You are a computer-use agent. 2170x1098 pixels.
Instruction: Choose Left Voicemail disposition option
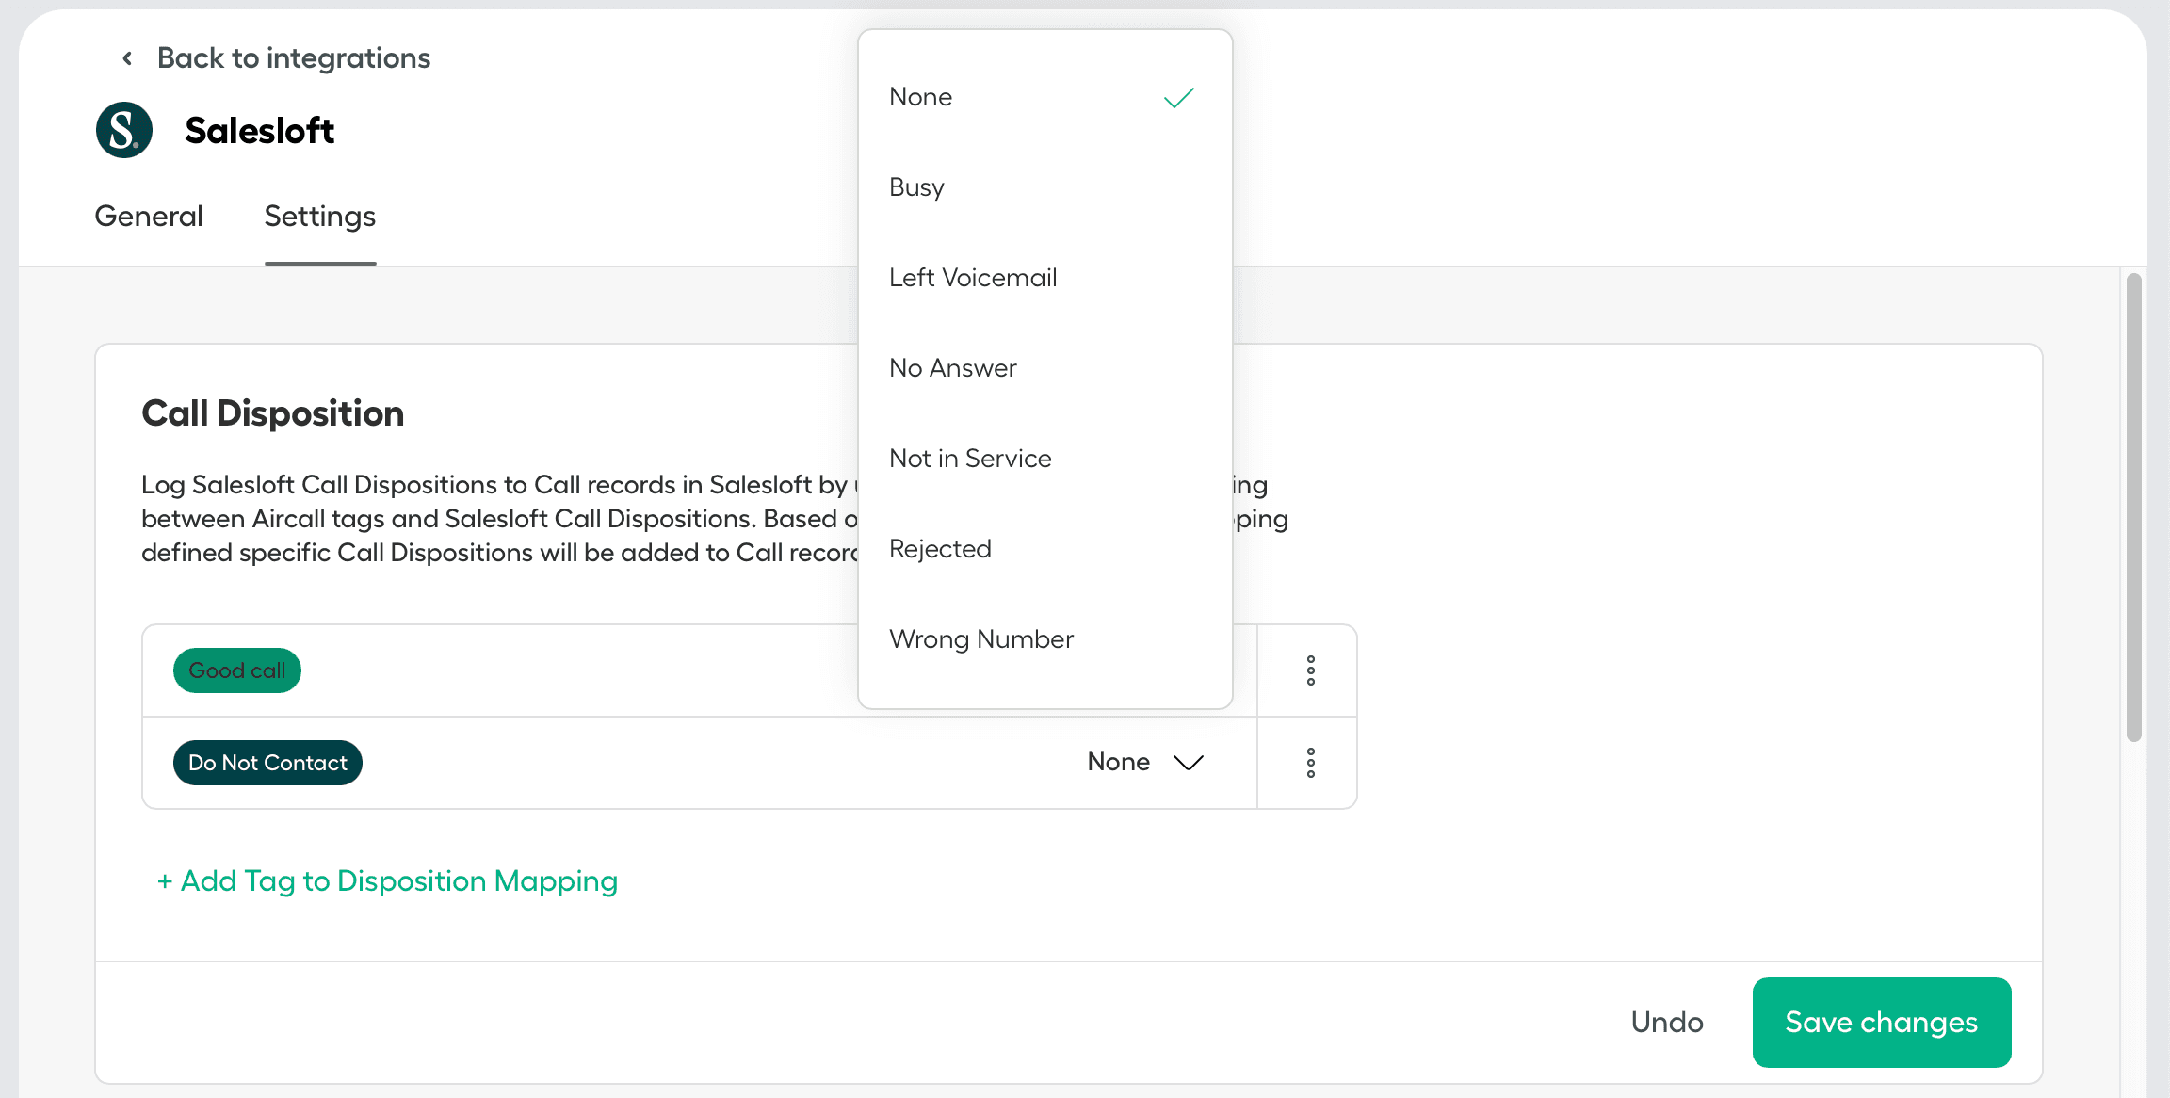973,278
